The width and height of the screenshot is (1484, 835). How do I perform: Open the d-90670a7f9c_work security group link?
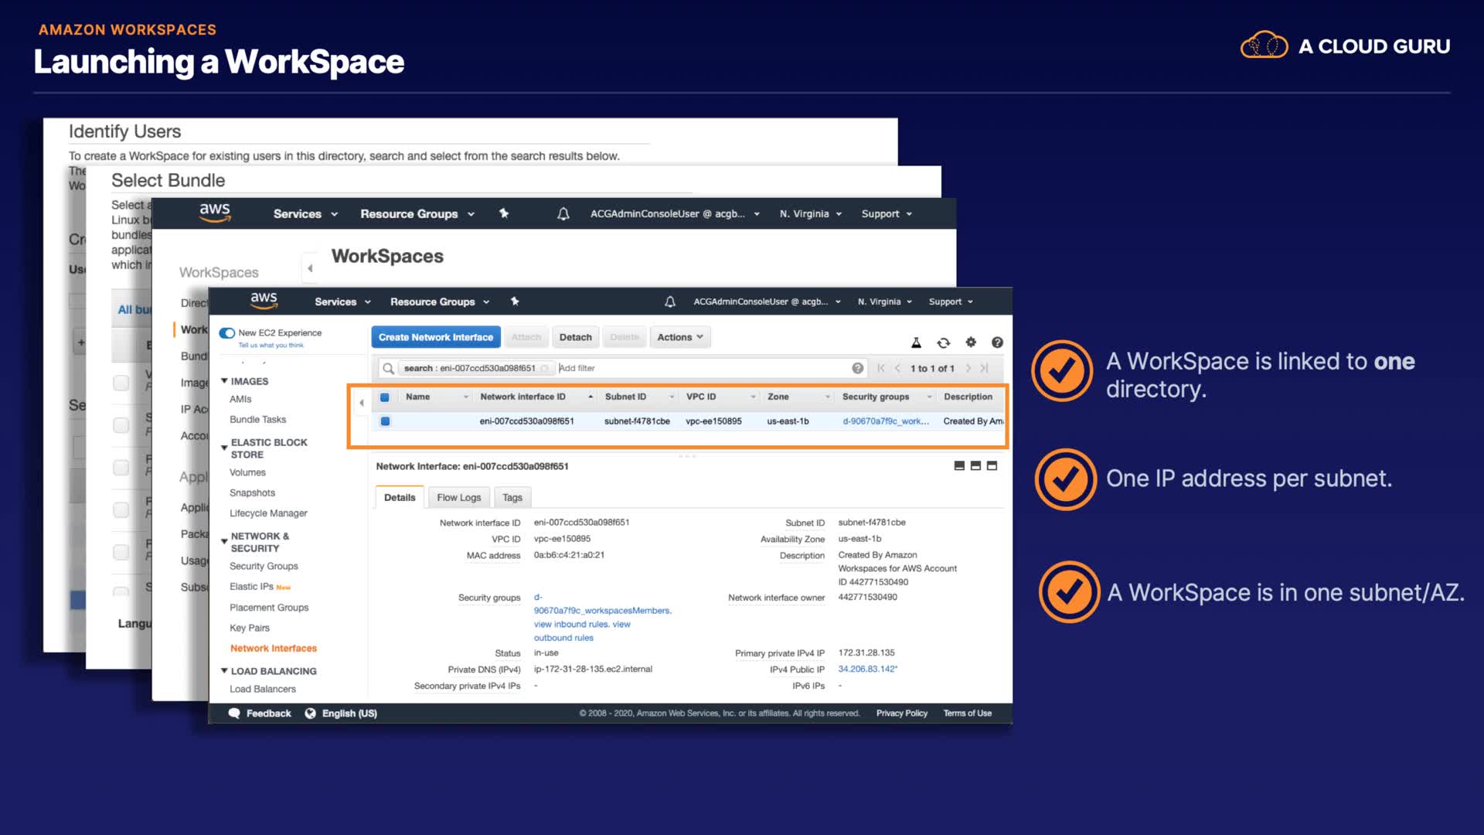(885, 421)
